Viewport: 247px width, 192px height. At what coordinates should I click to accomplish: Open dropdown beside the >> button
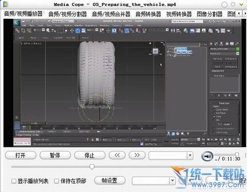click(190, 155)
